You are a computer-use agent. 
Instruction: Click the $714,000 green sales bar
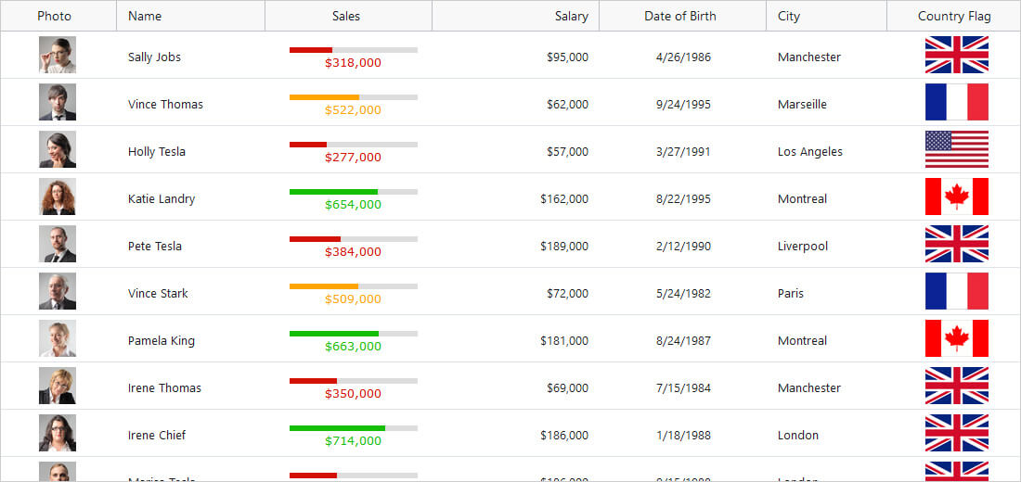(x=353, y=428)
